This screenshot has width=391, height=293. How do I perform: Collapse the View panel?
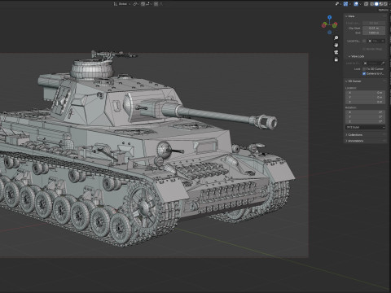pos(349,16)
